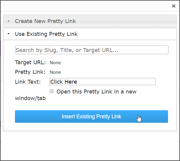Click the 'window/tab' label text
Viewport: 180px width, 161px height.
[30, 98]
